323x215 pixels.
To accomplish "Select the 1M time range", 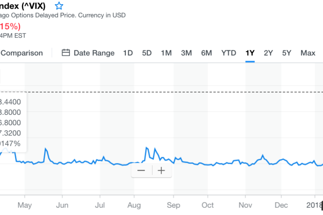I will pos(166,53).
